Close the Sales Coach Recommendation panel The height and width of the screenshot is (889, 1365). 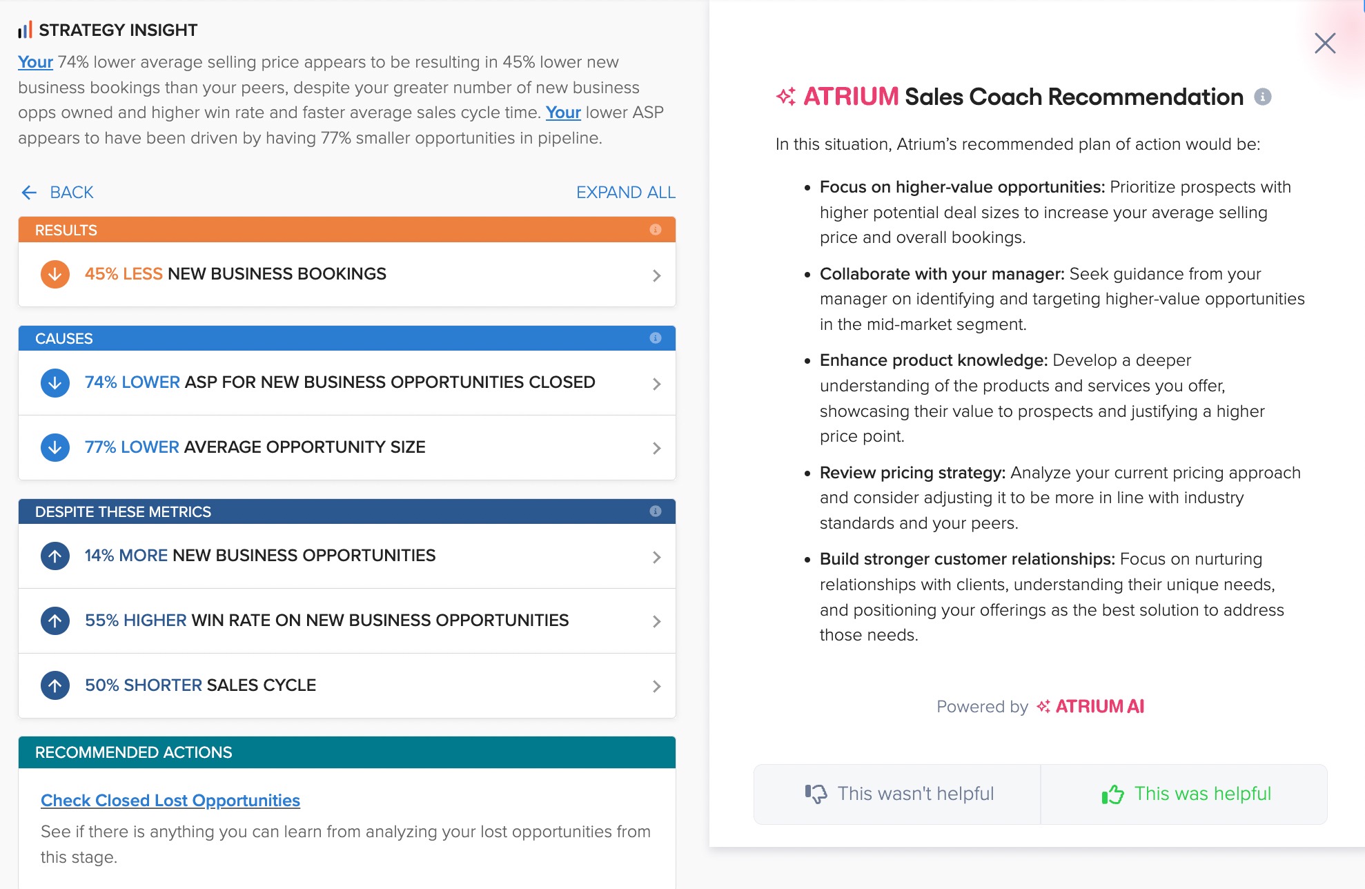click(x=1325, y=43)
